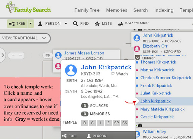The height and width of the screenshot is (139, 193).
Task: Open William Riley's record
Action: (154, 132)
